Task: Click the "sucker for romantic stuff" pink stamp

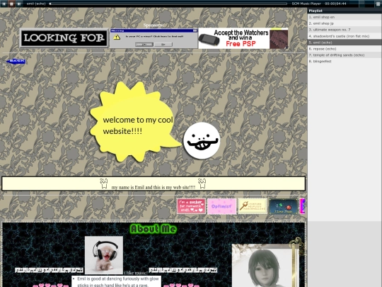Action: pyautogui.click(x=191, y=206)
